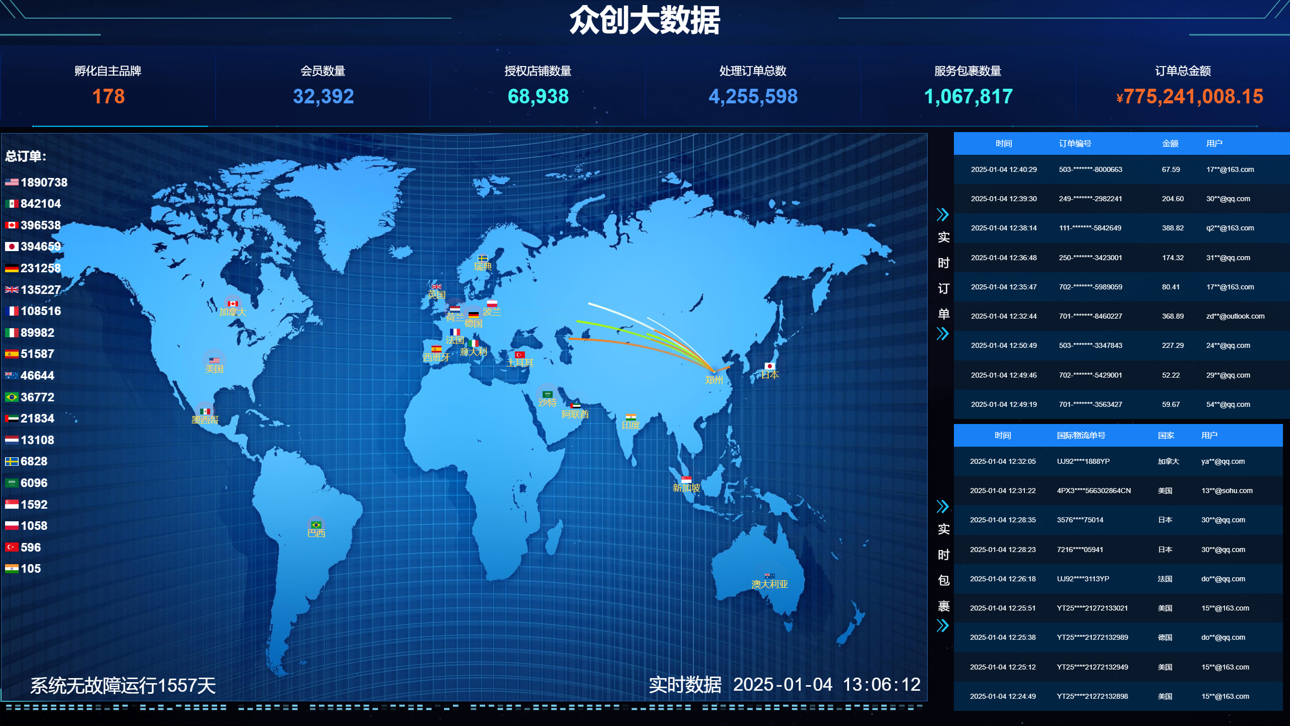Click the double chevron above 实时订单
Image resolution: width=1290 pixels, height=726 pixels.
point(942,215)
